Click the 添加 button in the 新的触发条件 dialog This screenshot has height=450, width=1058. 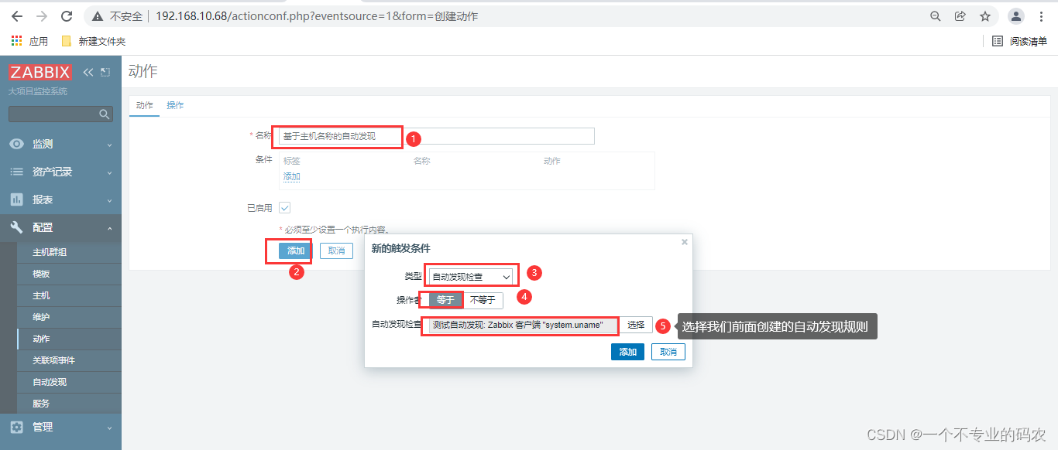tap(627, 352)
